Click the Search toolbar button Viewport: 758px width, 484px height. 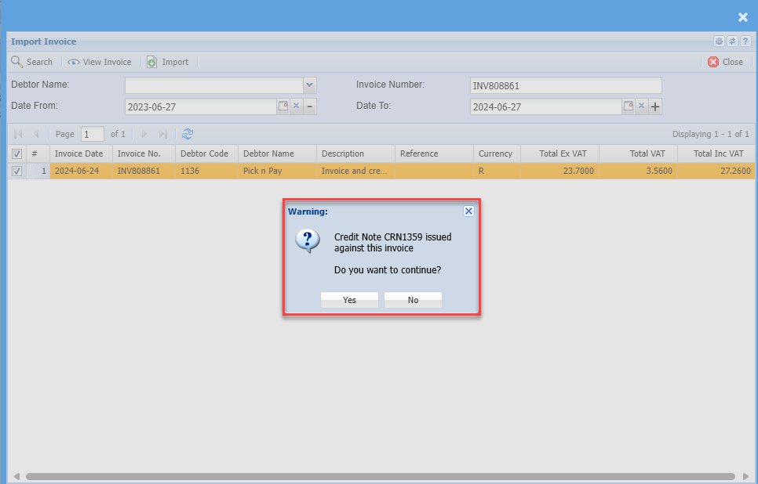point(32,62)
